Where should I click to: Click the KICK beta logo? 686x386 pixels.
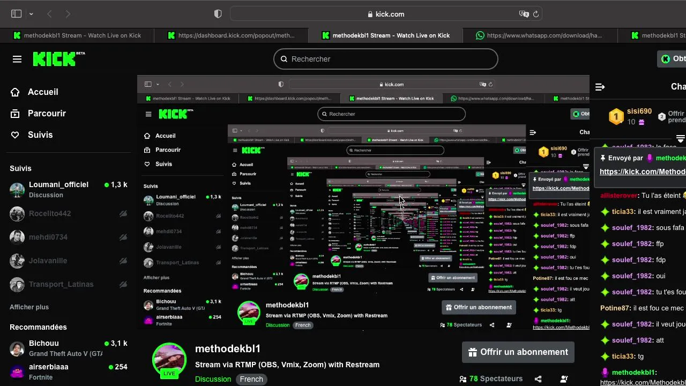click(x=59, y=59)
